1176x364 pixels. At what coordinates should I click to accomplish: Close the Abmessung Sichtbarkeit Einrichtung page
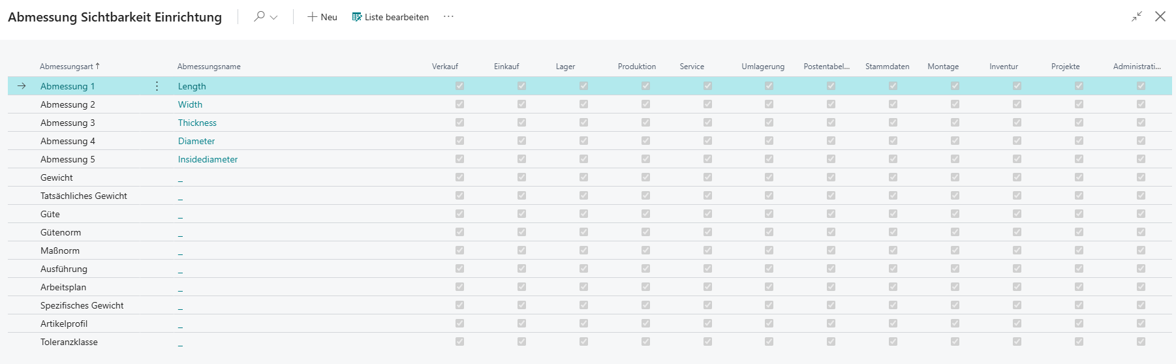[1160, 17]
